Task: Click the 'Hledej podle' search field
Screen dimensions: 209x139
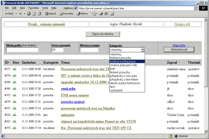Action: [x=22, y=50]
